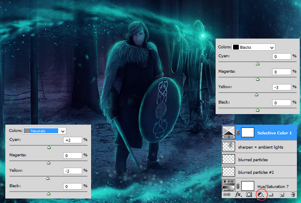Select the Selective Color 1 layer mask
This screenshot has height=203, width=301.
point(247,132)
